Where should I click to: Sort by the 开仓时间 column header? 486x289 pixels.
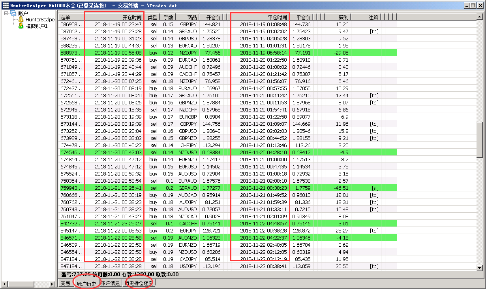[x=114, y=17]
